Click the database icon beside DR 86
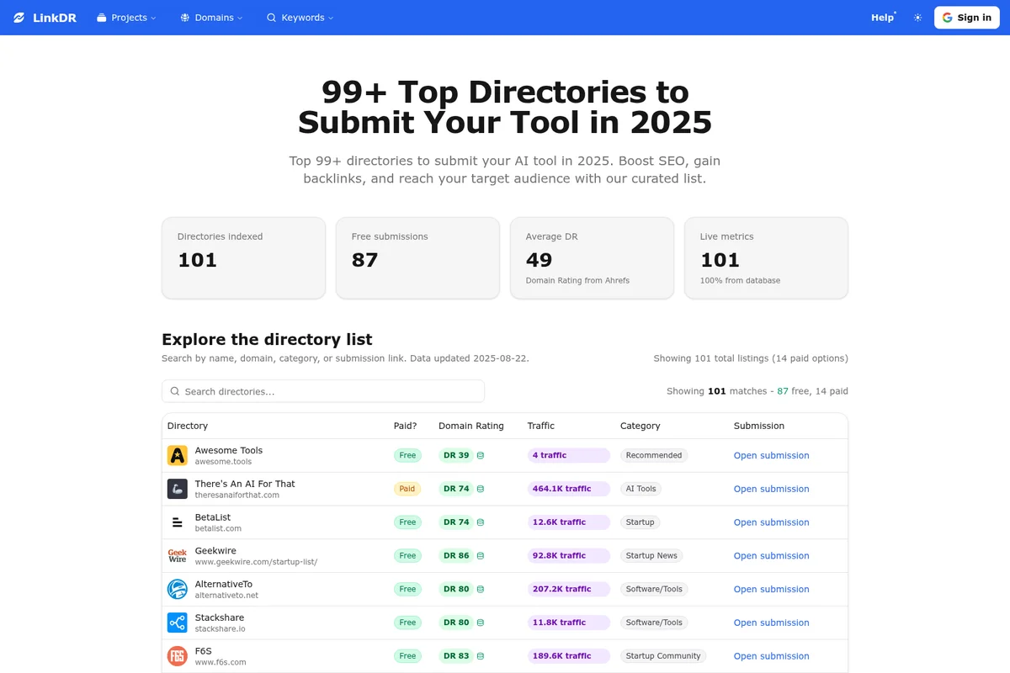Viewport: 1010px width, 673px height. click(479, 555)
